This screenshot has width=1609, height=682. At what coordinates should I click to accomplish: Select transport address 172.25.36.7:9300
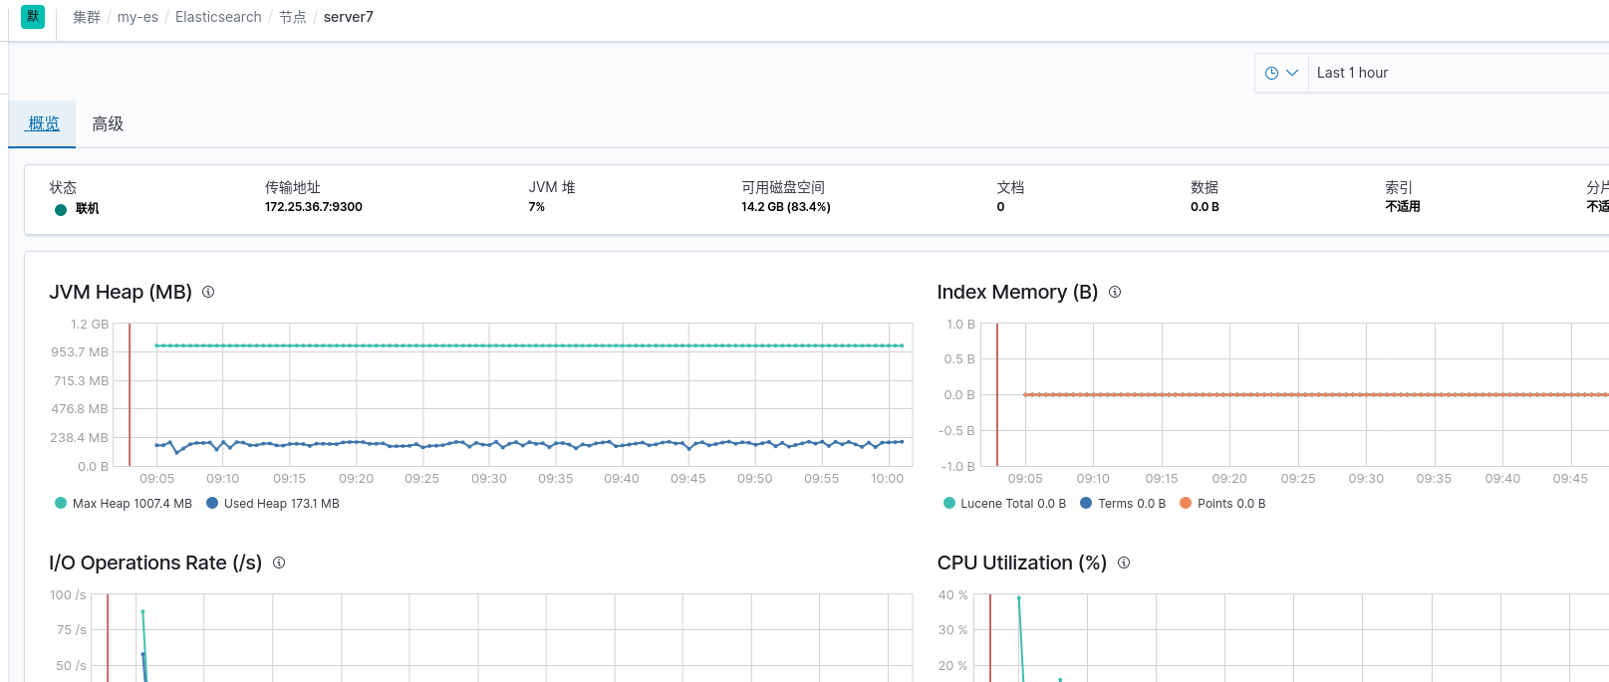pos(314,207)
